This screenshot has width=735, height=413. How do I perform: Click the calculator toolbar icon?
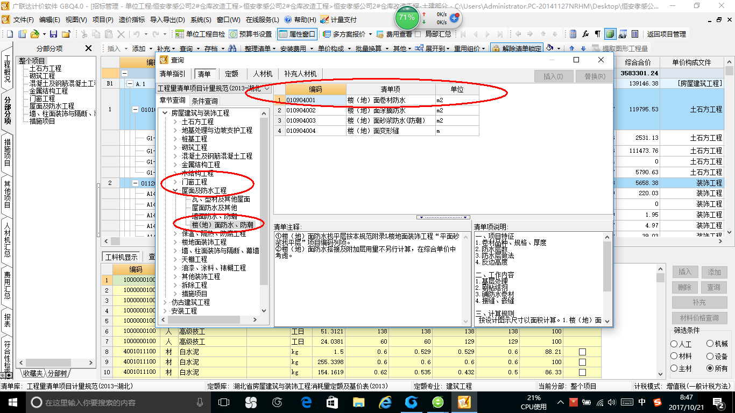click(574, 34)
